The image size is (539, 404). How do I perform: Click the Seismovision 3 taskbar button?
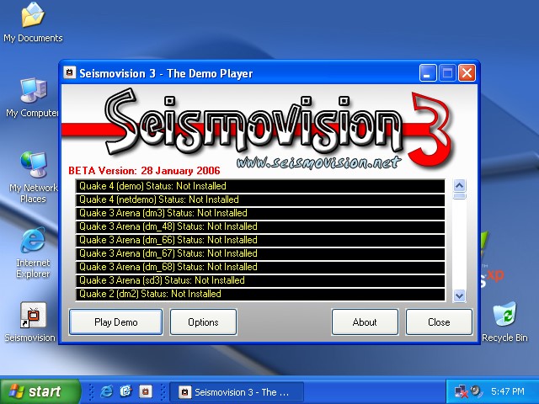(x=233, y=391)
